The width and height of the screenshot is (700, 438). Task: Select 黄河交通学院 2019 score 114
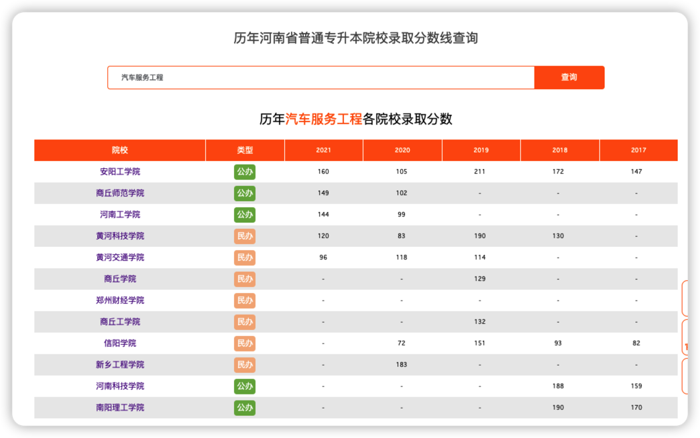(x=479, y=257)
